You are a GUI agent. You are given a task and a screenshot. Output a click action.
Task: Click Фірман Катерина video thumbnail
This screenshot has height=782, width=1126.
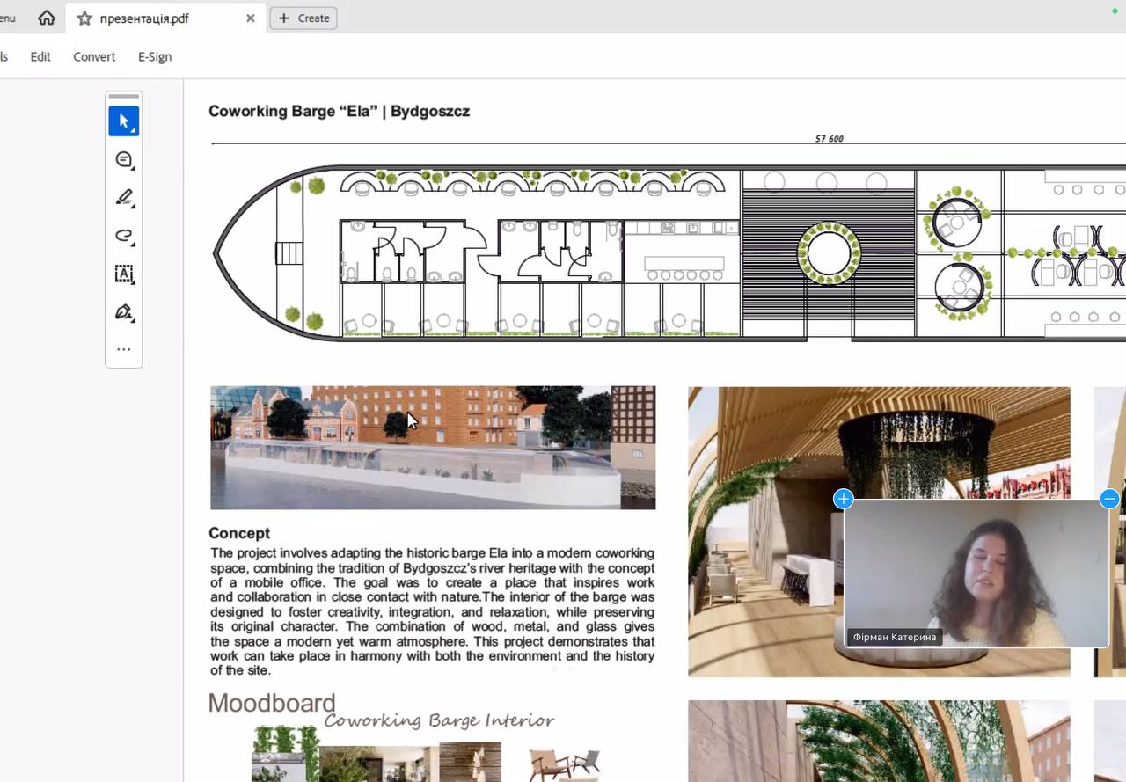pyautogui.click(x=976, y=572)
